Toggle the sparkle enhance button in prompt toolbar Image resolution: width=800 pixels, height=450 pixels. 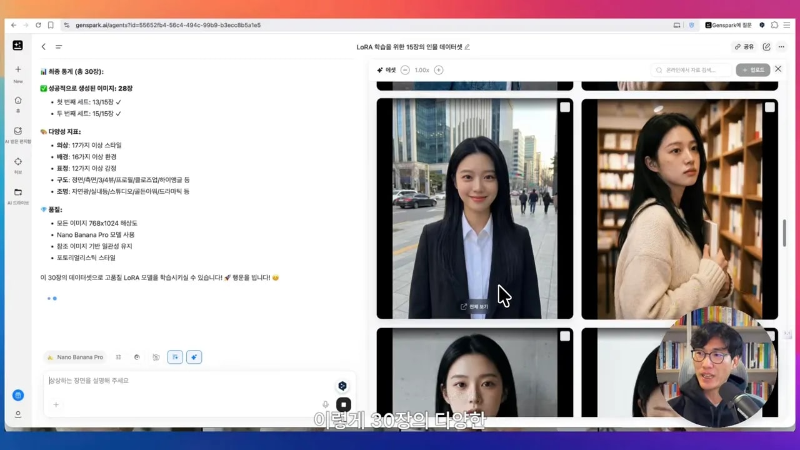[194, 357]
